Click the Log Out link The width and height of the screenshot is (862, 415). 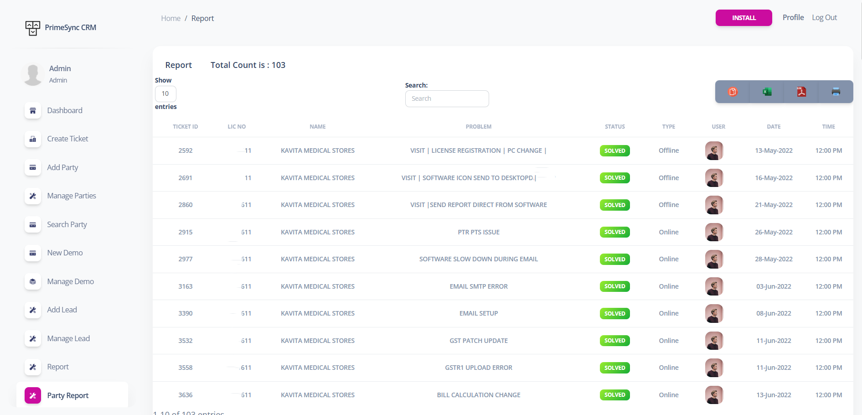tap(824, 18)
